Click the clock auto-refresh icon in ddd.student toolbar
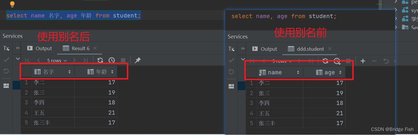The width and height of the screenshot is (418, 135). pyautogui.click(x=337, y=61)
